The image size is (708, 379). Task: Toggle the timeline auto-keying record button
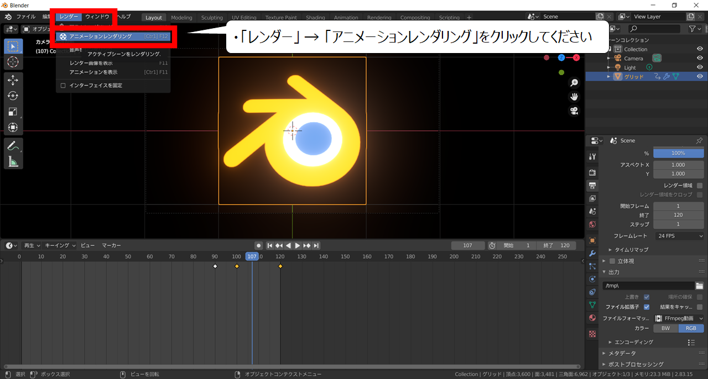click(x=258, y=245)
